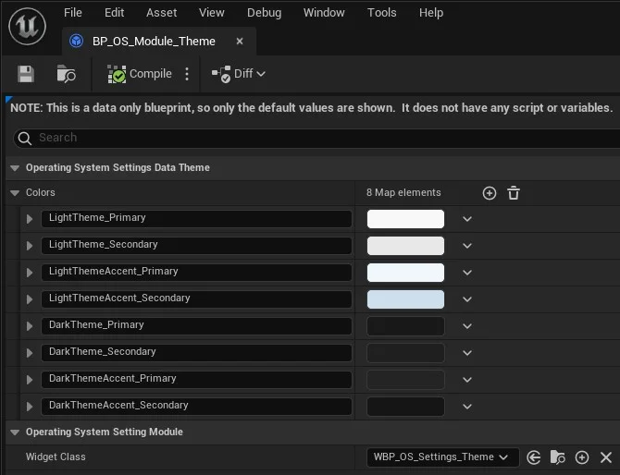
Task: Open the Diff dropdown
Action: pos(238,74)
